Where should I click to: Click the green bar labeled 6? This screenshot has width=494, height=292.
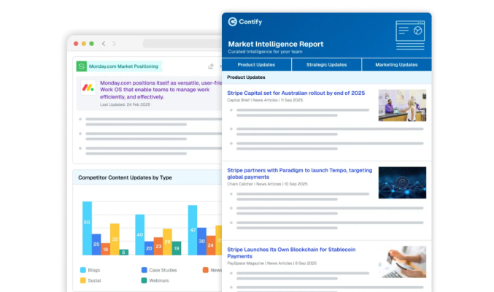(x=124, y=252)
